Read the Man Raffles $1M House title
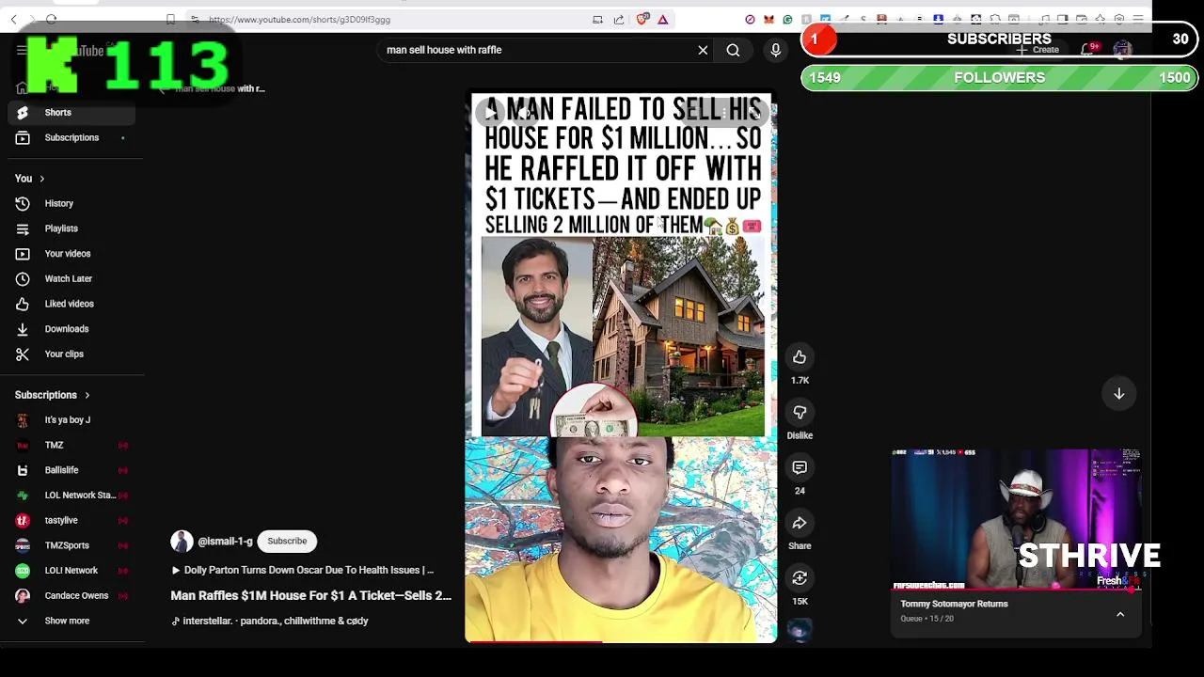Viewport: 1204px width, 677px height. pos(310,595)
